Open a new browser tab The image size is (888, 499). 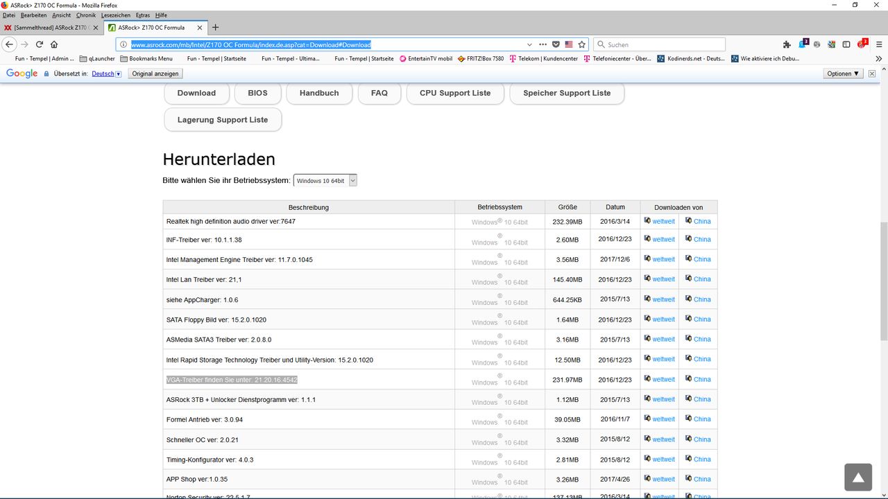pos(215,28)
